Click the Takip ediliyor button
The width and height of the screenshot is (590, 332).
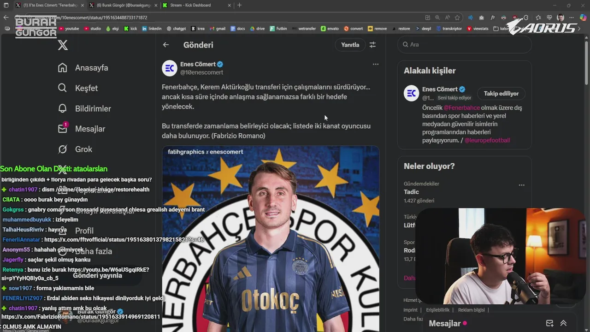click(501, 94)
